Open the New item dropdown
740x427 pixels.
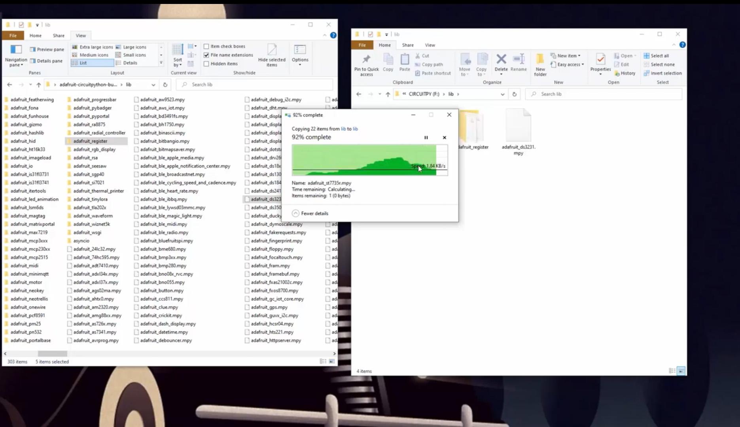point(566,56)
